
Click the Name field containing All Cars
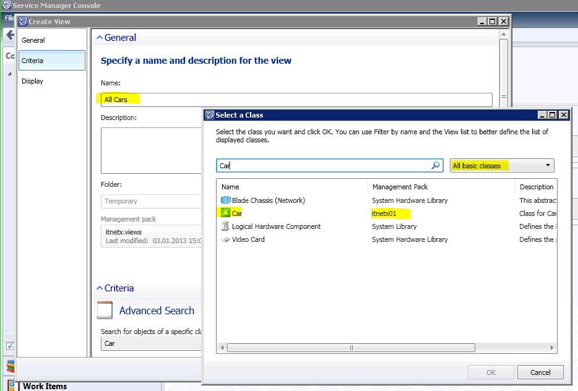click(297, 100)
